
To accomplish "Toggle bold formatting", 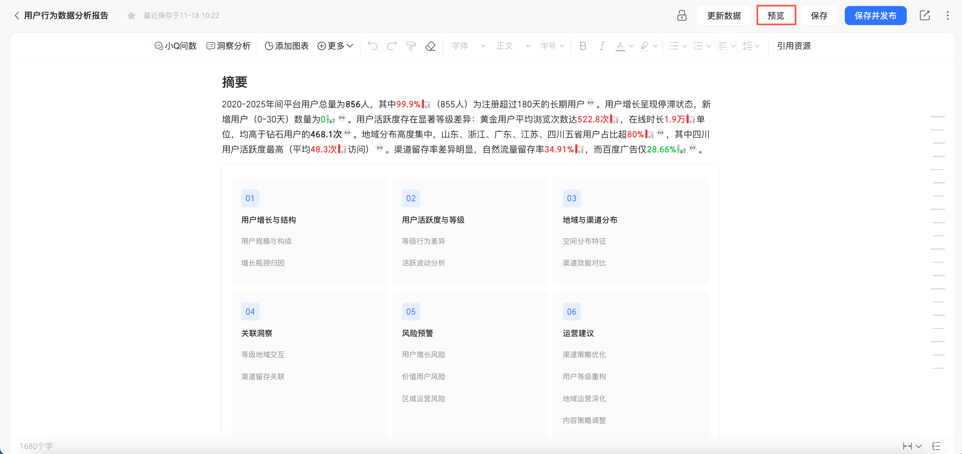I will [582, 46].
